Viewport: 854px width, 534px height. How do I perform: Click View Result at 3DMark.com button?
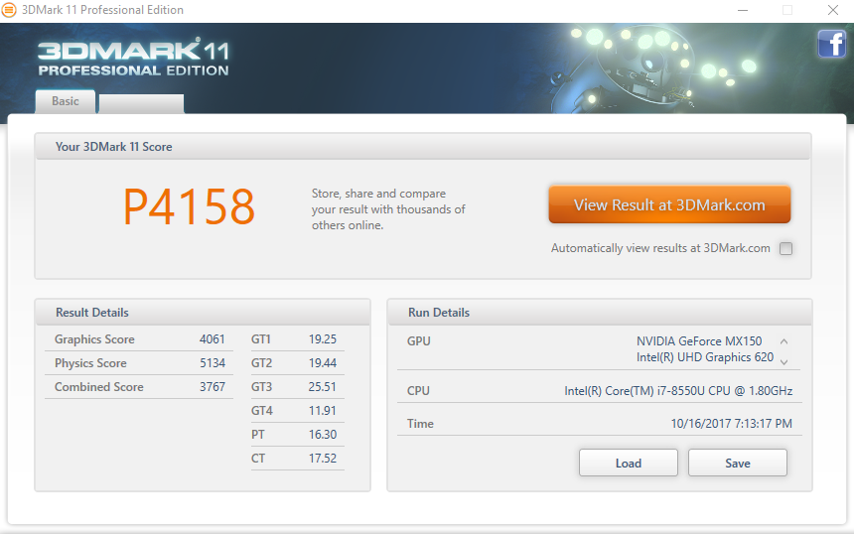(x=669, y=204)
